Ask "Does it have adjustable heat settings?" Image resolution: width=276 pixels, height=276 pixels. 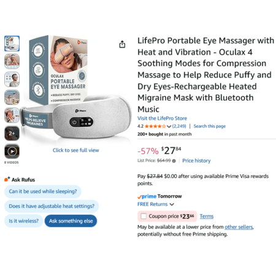click(52, 206)
